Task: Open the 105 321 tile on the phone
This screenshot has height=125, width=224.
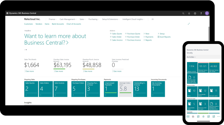Action: click(x=203, y=67)
